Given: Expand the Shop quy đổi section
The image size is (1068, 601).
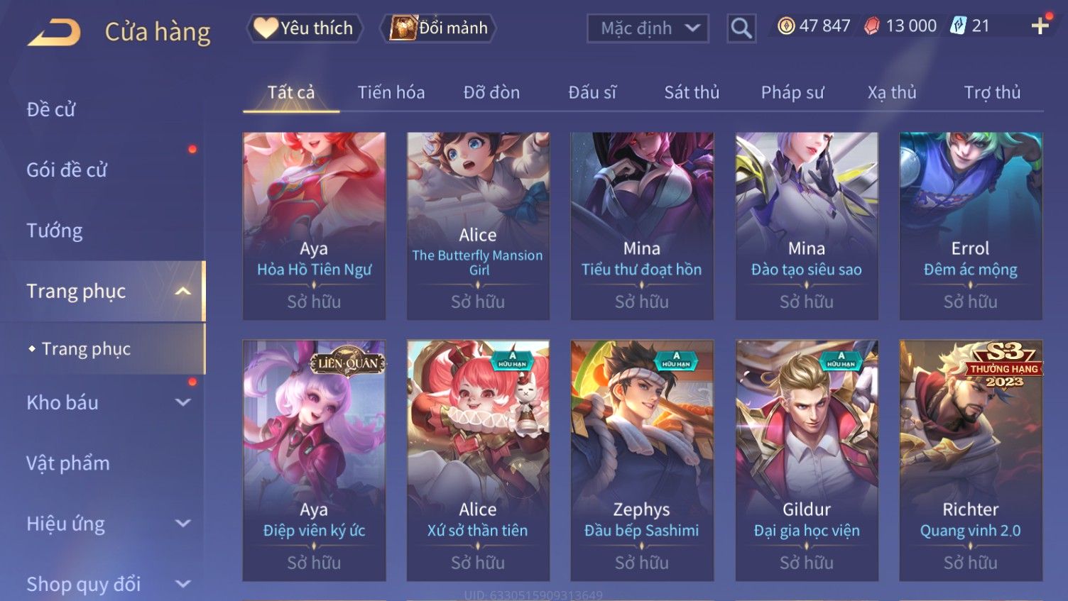Looking at the screenshot, I should click(182, 584).
